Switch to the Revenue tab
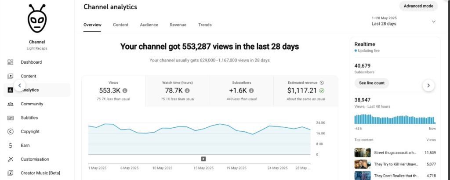The width and height of the screenshot is (450, 180). click(178, 25)
